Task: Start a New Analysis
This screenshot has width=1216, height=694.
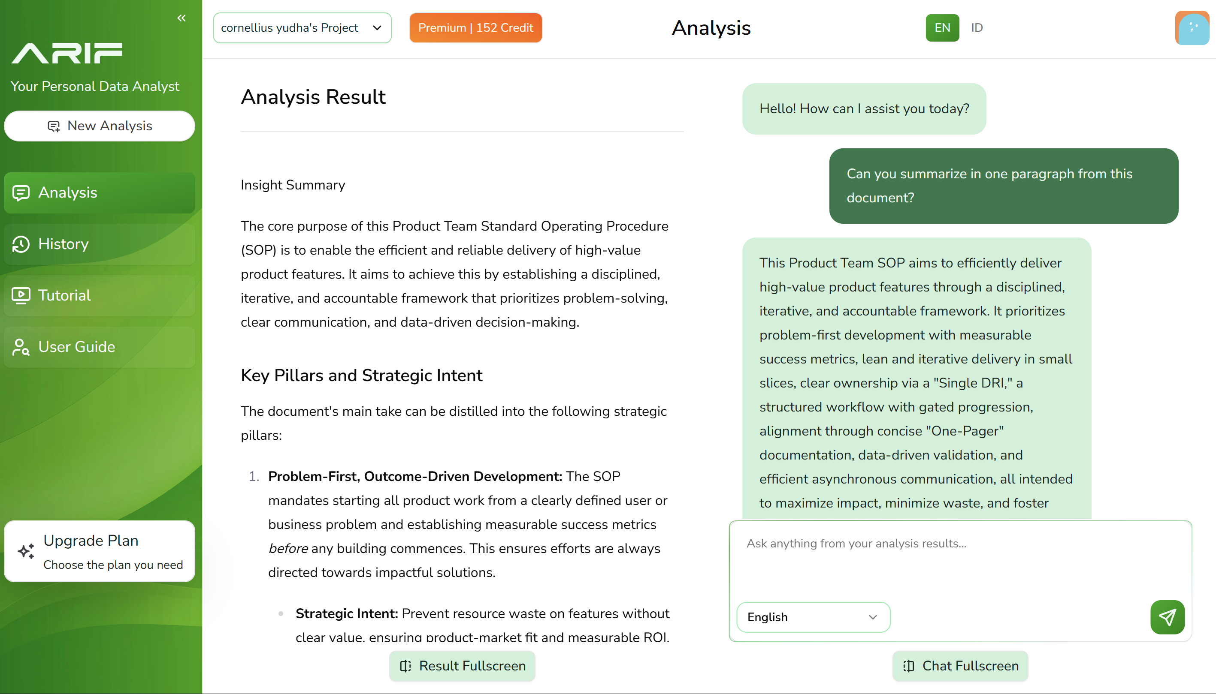Action: [99, 126]
